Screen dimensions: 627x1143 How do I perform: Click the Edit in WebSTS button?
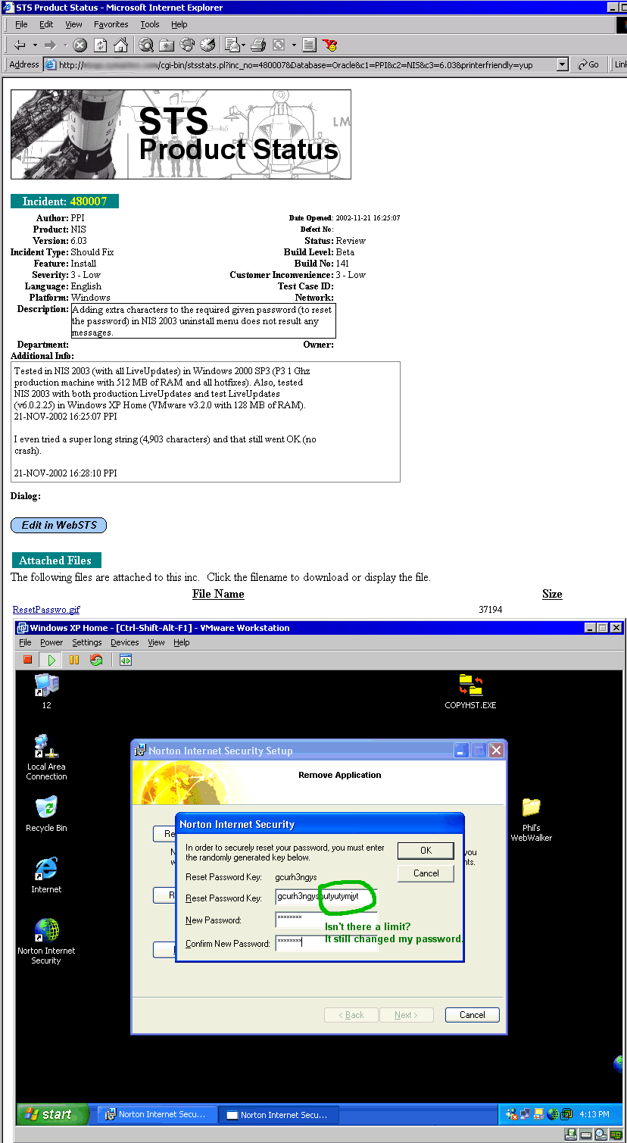[59, 525]
